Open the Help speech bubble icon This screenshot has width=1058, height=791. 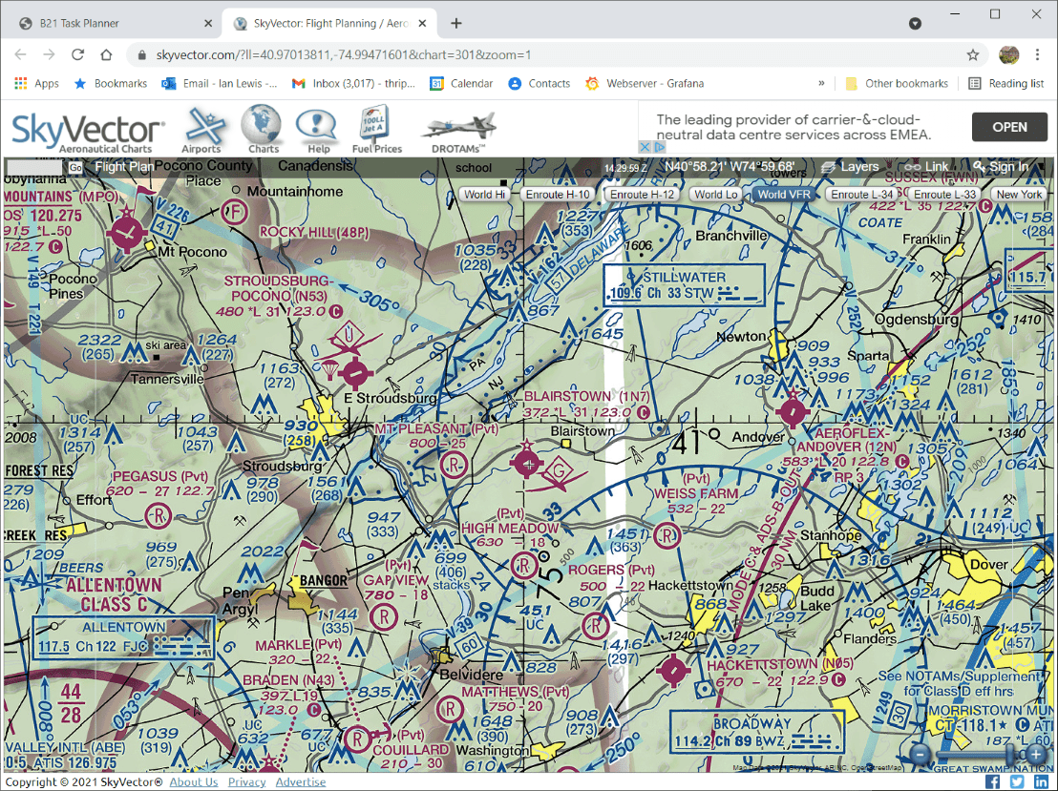tap(317, 130)
